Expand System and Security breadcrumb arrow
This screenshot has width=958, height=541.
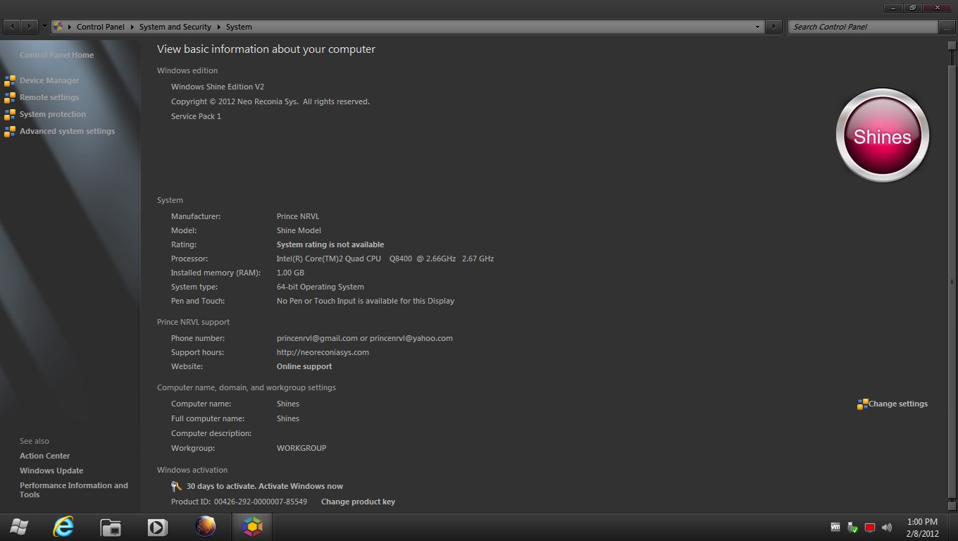click(218, 27)
